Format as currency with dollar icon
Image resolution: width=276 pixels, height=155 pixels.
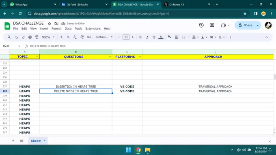click(x=61, y=37)
